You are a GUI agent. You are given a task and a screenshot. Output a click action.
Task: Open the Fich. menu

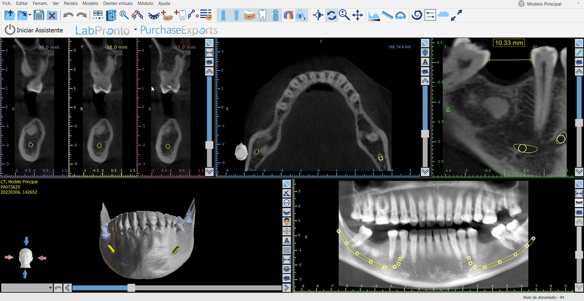pos(7,3)
